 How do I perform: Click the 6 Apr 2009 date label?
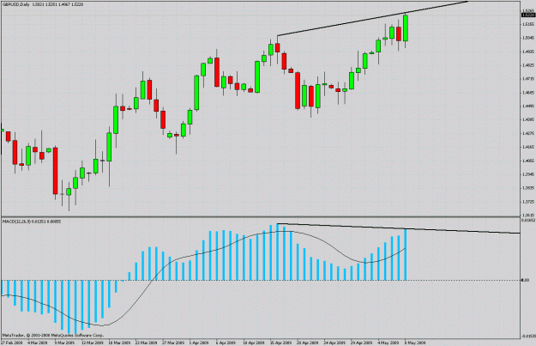[x=226, y=343]
